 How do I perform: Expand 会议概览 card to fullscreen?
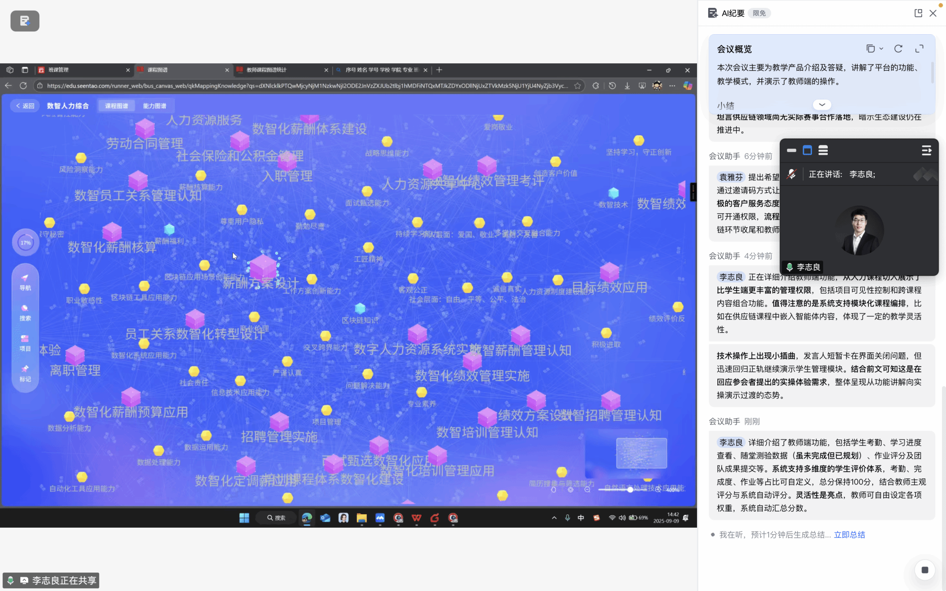(x=919, y=48)
